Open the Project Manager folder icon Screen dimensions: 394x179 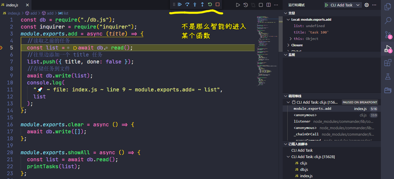388,91
